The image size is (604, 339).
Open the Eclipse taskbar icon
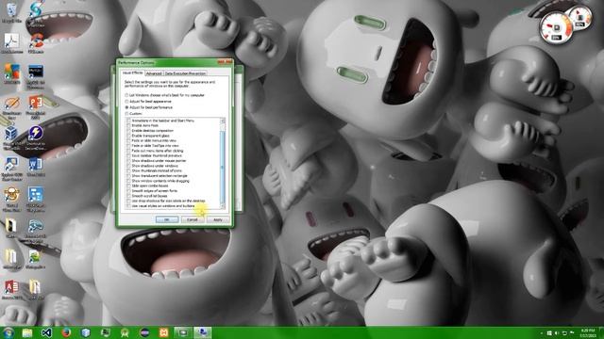144,332
